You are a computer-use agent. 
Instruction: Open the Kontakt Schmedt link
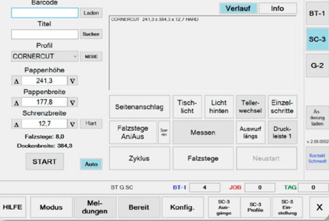[317, 158]
